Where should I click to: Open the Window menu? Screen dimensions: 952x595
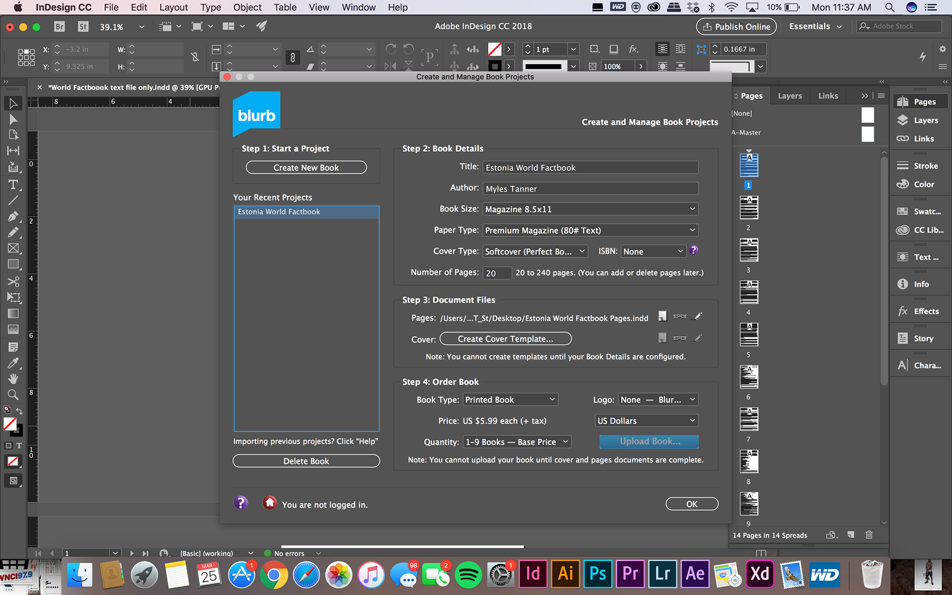coord(358,7)
